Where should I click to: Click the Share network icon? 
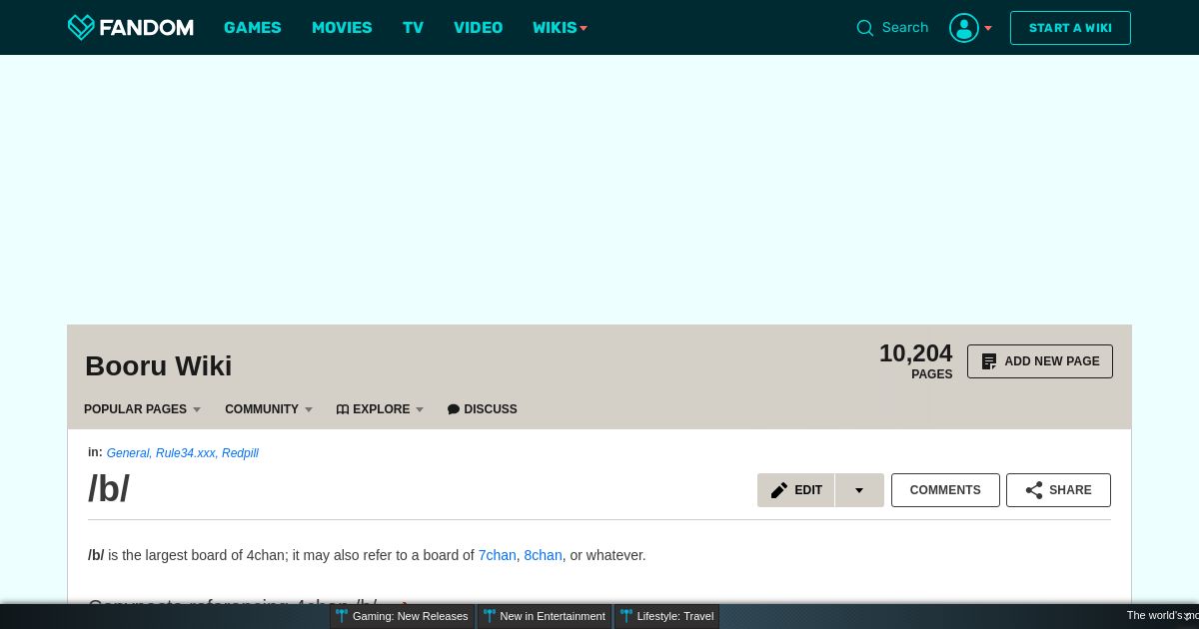tap(1034, 490)
